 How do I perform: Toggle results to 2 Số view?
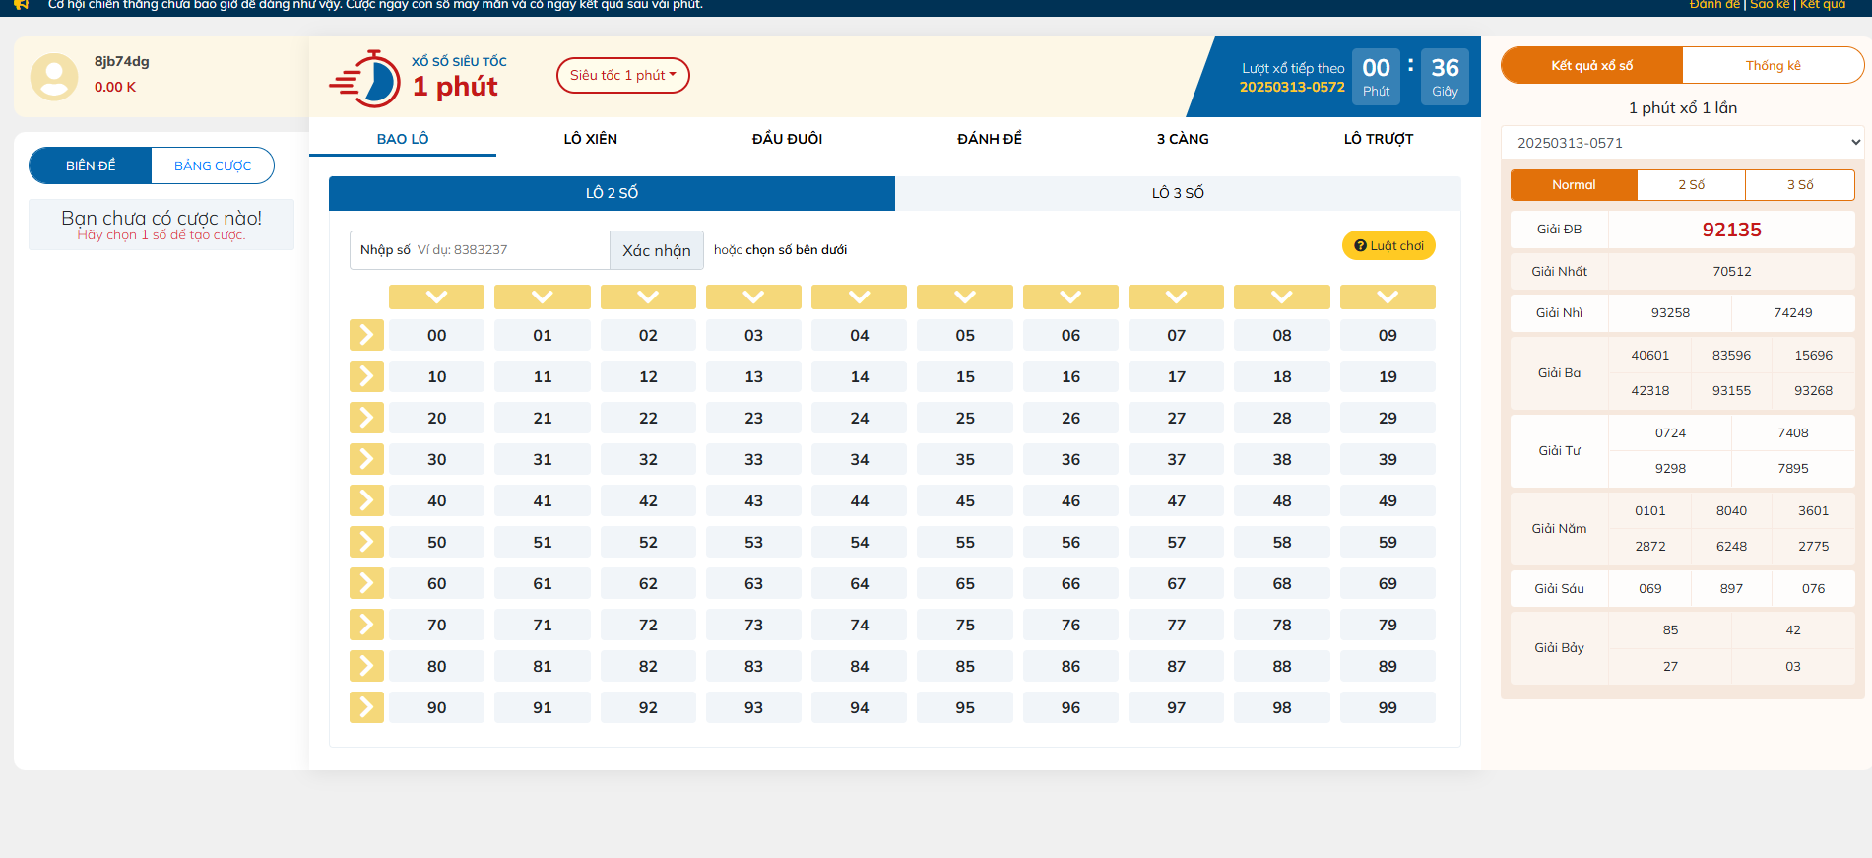pyautogui.click(x=1691, y=185)
